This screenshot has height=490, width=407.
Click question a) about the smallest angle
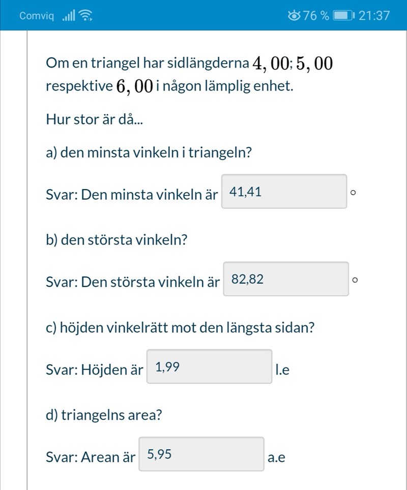(x=150, y=152)
